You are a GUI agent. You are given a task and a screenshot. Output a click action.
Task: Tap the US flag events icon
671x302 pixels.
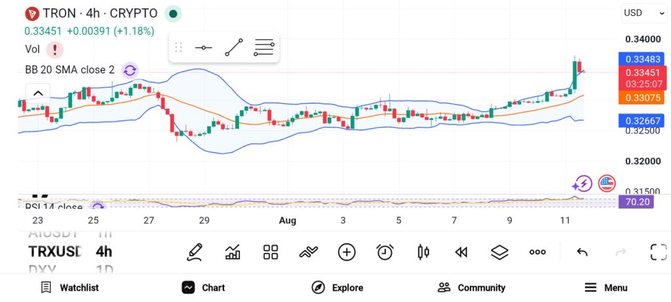pos(606,183)
